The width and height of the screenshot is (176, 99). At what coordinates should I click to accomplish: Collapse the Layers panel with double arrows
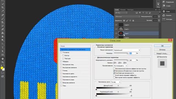156,10
